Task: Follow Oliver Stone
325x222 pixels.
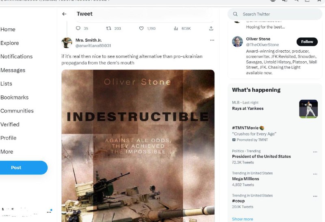Action: pyautogui.click(x=307, y=41)
